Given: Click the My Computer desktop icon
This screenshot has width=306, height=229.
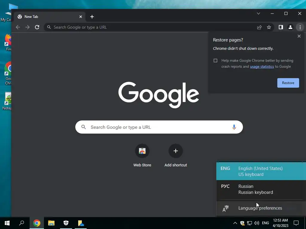Looking at the screenshot, I should pyautogui.click(x=6, y=13).
